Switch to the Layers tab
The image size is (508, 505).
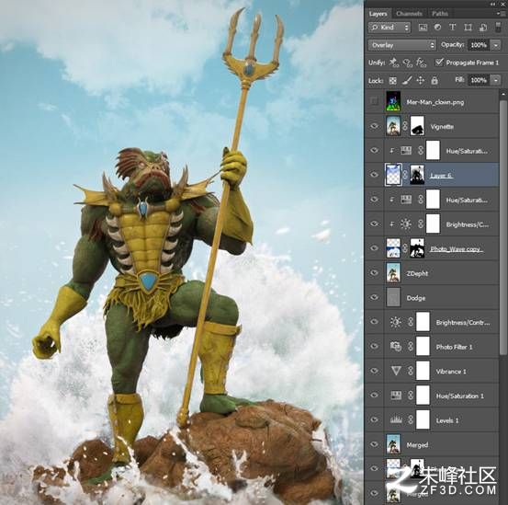tap(378, 14)
